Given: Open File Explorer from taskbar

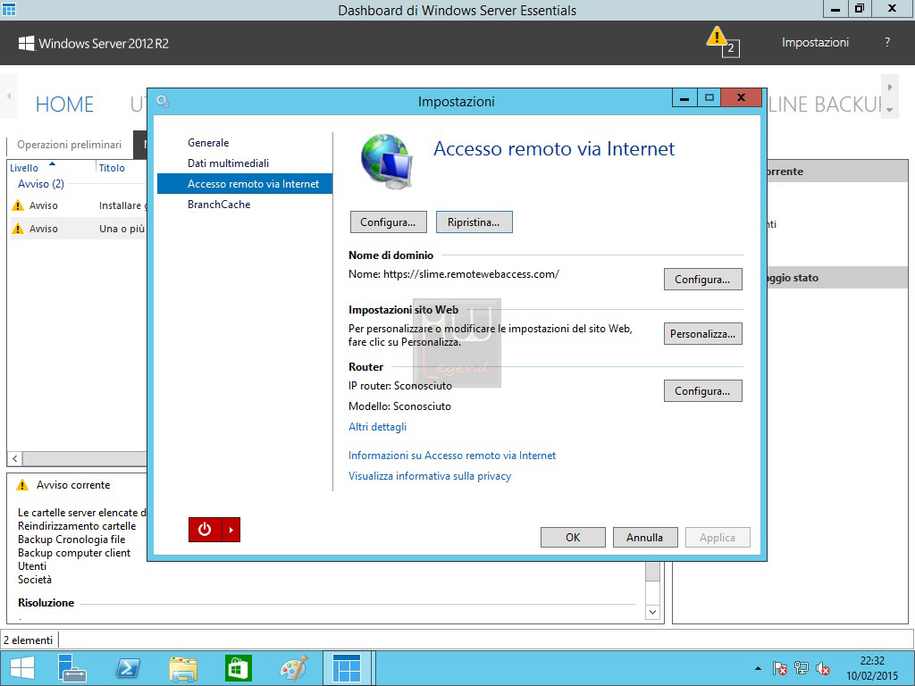Looking at the screenshot, I should (x=182, y=668).
